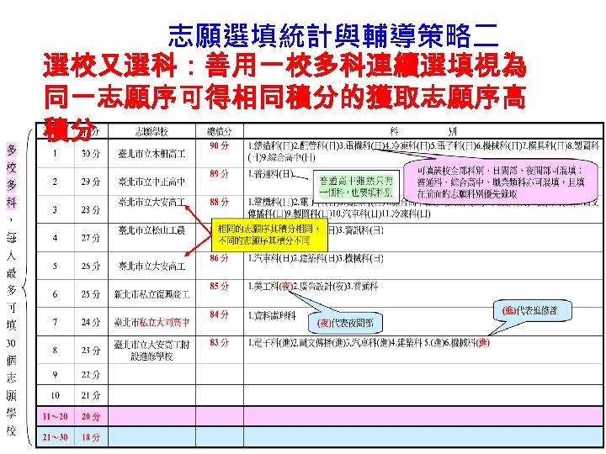Viewport: 606px width, 454px height.
Task: Select the red 84分 total score
Action: point(219,314)
